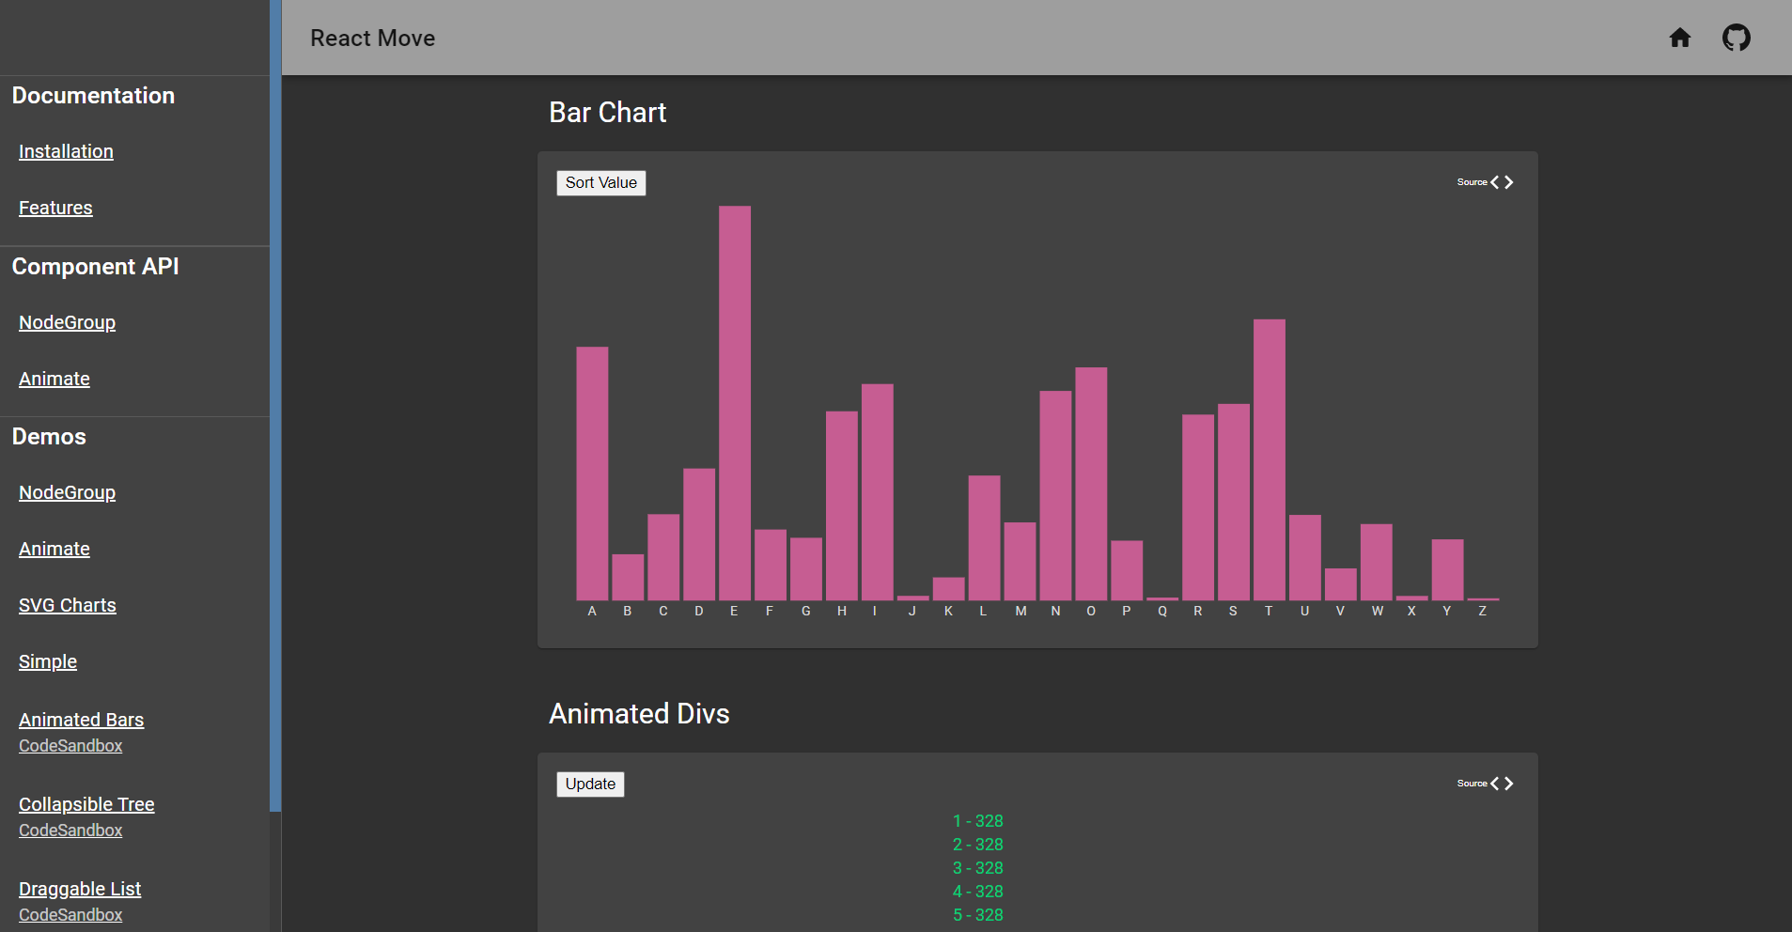View source code of Bar Chart
The image size is (1792, 932).
[1485, 182]
